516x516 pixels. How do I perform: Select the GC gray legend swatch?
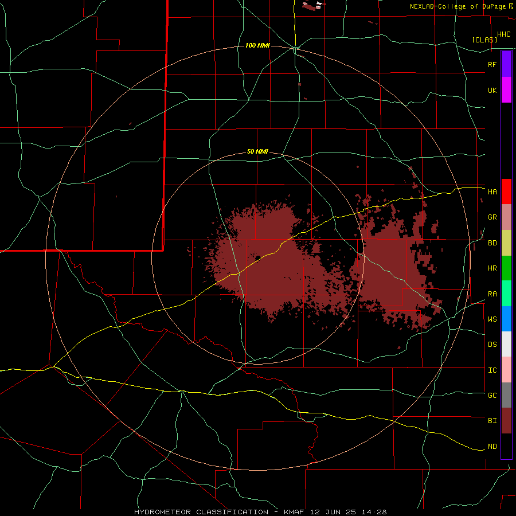pyautogui.click(x=506, y=395)
